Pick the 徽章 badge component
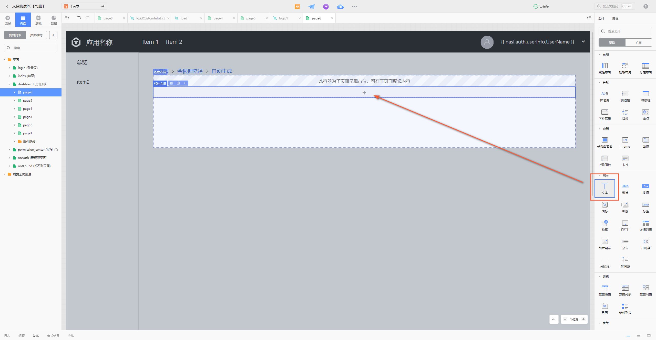 [604, 225]
